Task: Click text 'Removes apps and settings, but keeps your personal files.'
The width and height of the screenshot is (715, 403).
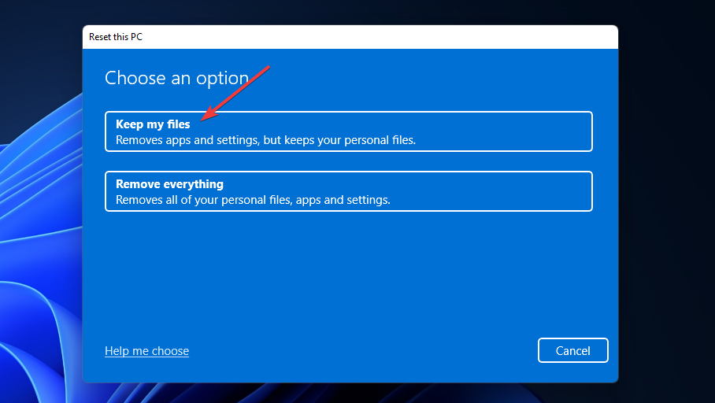Action: (x=266, y=140)
